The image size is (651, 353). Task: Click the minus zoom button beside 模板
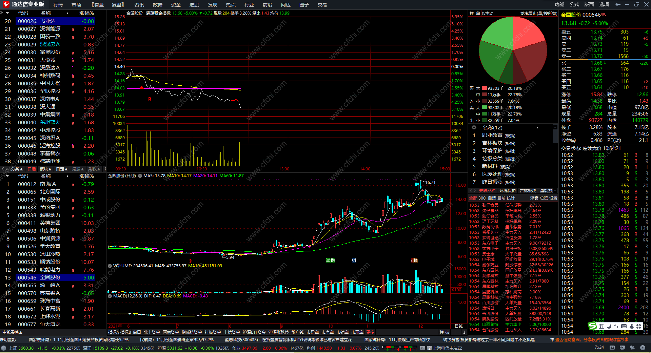click(458, 332)
